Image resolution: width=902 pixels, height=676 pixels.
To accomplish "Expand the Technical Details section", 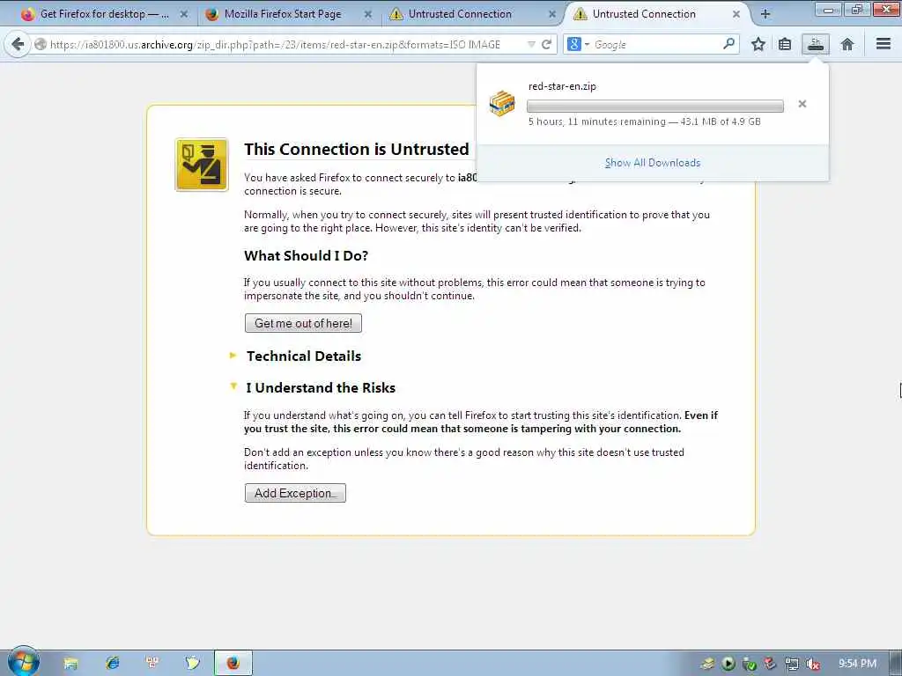I will (304, 356).
